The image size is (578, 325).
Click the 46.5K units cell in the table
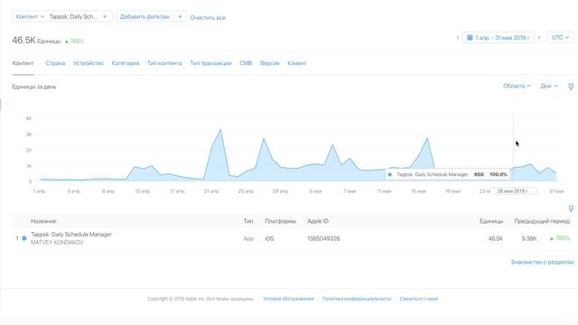pyautogui.click(x=496, y=238)
